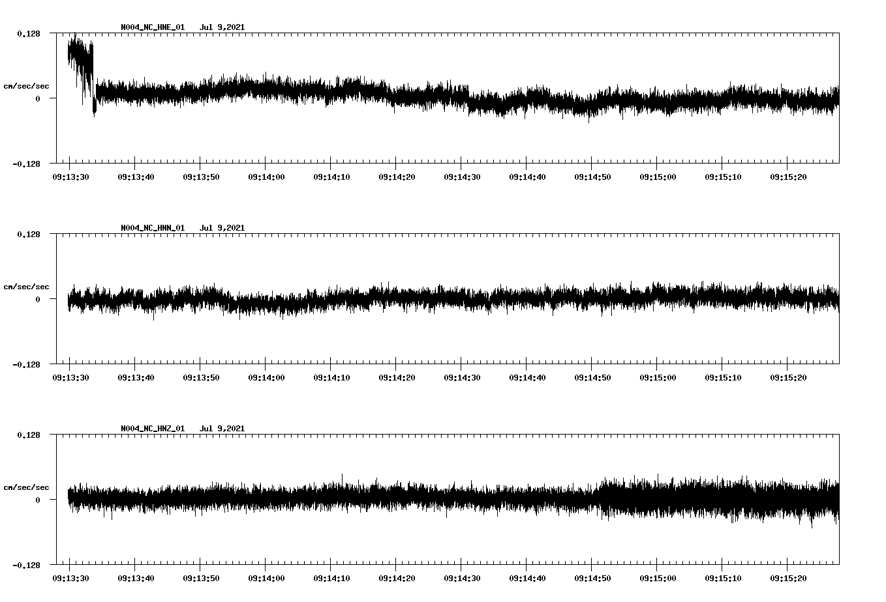Click the date Jul 9,2021 on the HNZ plot
Viewport: 886px width, 602px height.
tap(222, 429)
